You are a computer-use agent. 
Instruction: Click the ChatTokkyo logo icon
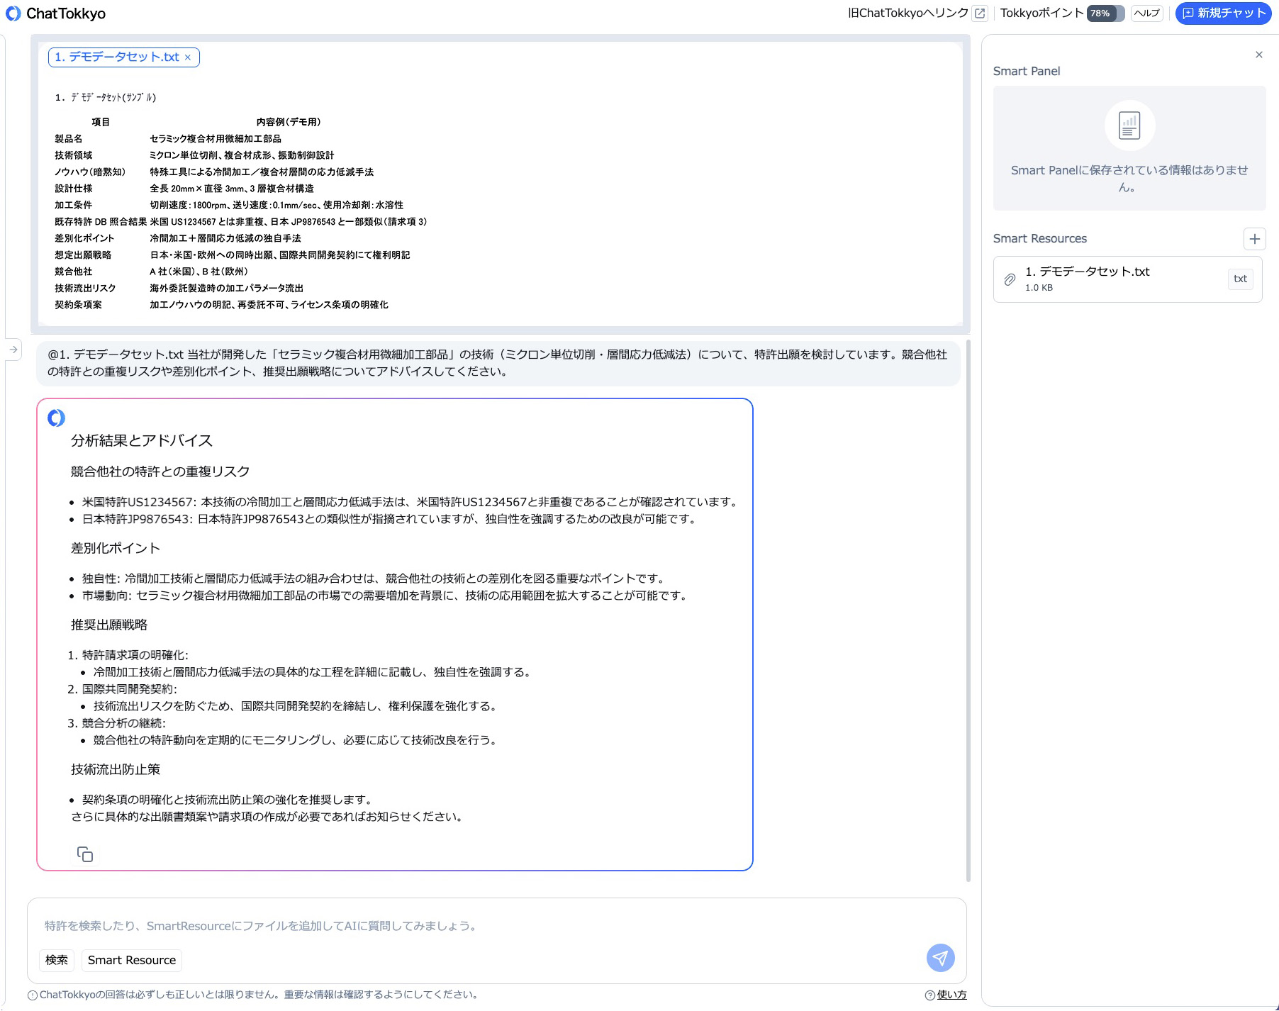coord(13,13)
